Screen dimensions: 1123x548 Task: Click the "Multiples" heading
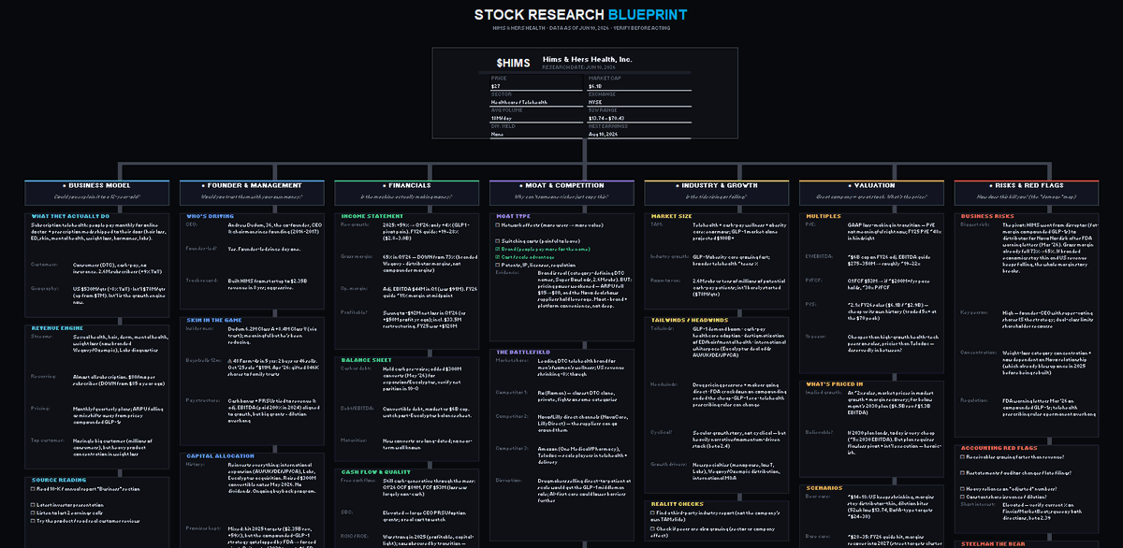point(824,217)
